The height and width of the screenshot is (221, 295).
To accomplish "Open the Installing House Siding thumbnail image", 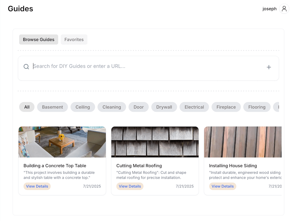I will click(243, 142).
